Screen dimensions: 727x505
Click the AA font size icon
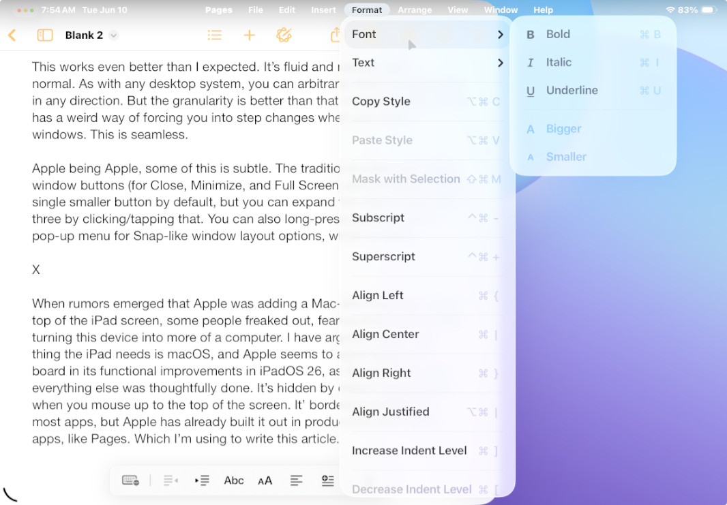[265, 480]
